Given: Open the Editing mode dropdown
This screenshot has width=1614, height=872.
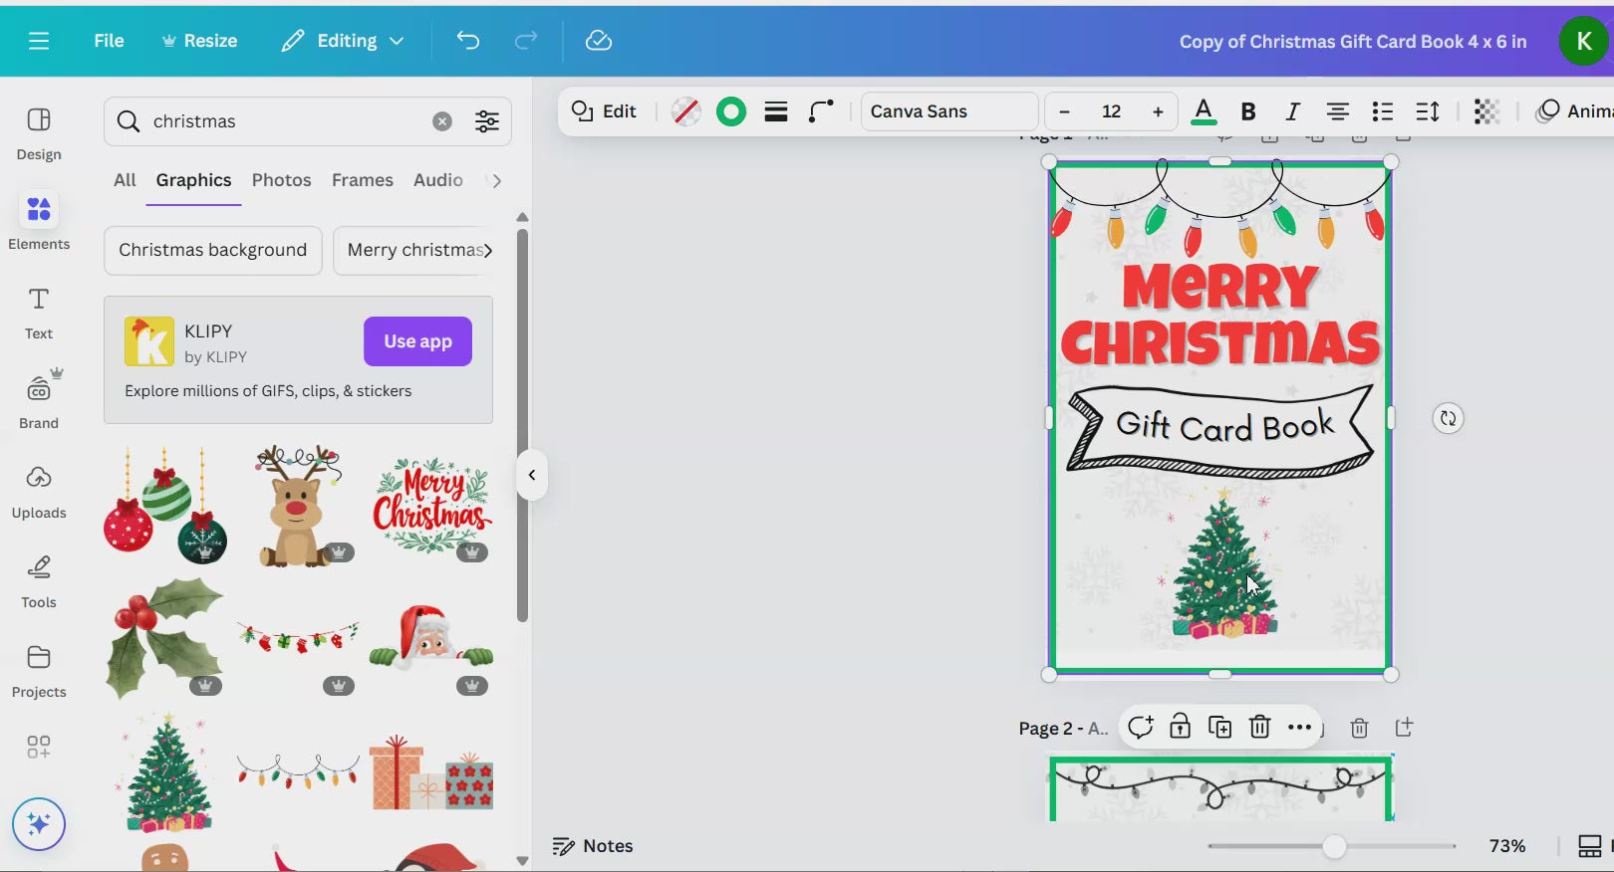Looking at the screenshot, I should (343, 41).
